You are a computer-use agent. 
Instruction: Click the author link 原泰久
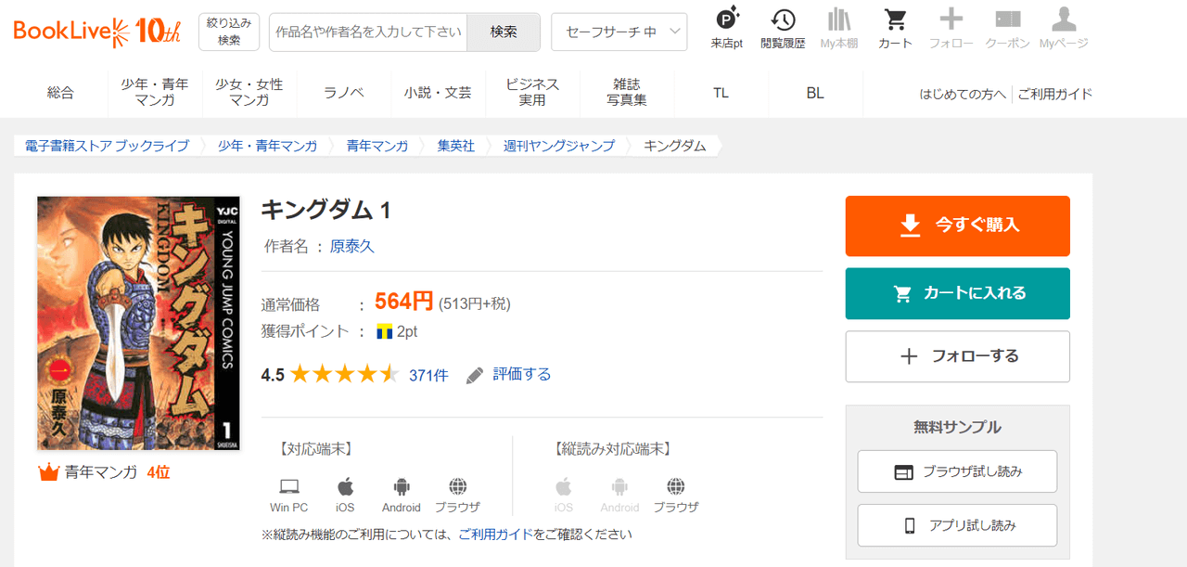pyautogui.click(x=352, y=246)
